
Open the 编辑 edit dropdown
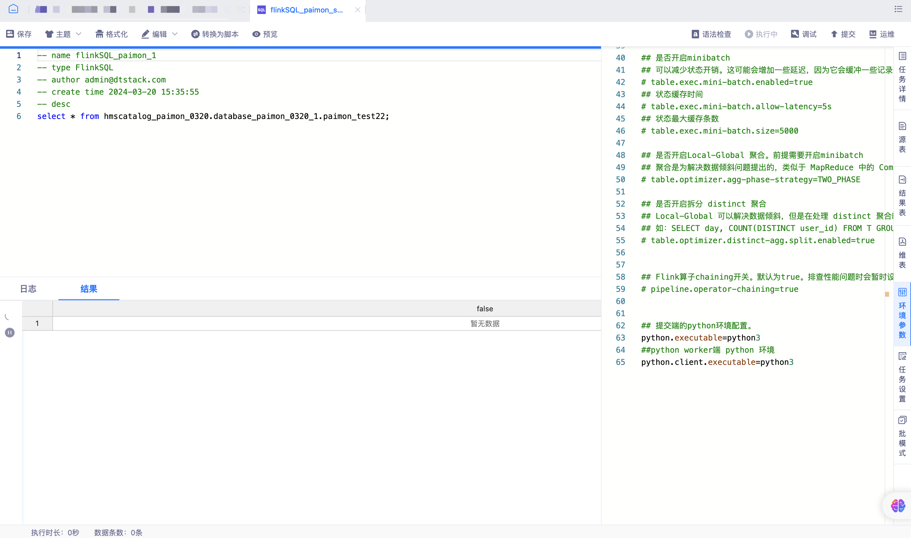pyautogui.click(x=160, y=34)
